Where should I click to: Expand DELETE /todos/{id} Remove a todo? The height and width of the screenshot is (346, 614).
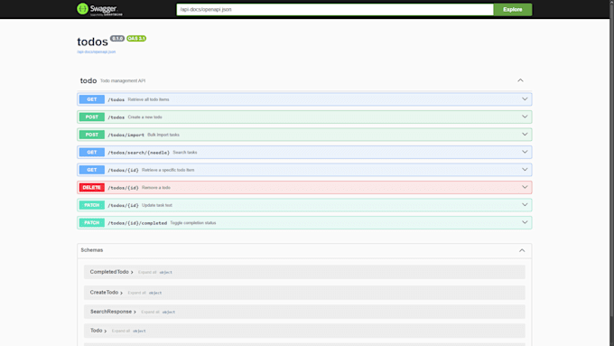[x=304, y=187]
